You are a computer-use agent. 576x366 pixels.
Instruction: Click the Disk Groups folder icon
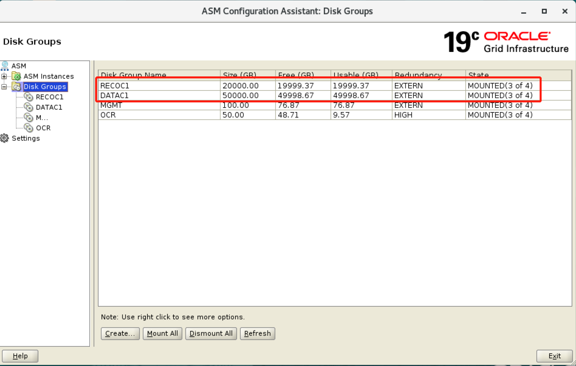click(16, 86)
